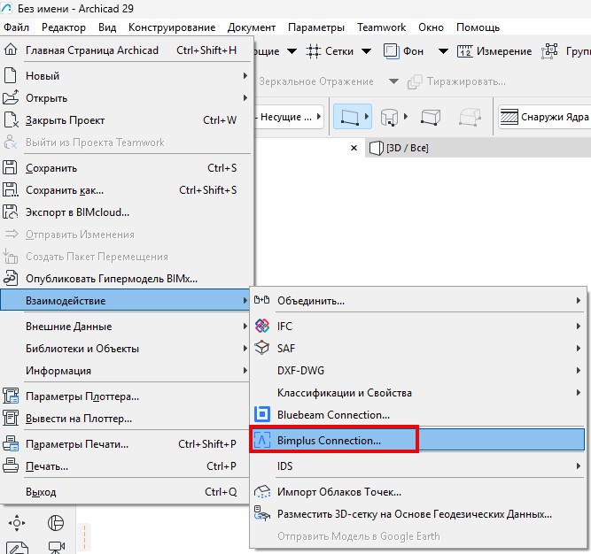Image resolution: width=591 pixels, height=554 pixels.
Task: Open the Помощь menu
Action: pos(478,27)
